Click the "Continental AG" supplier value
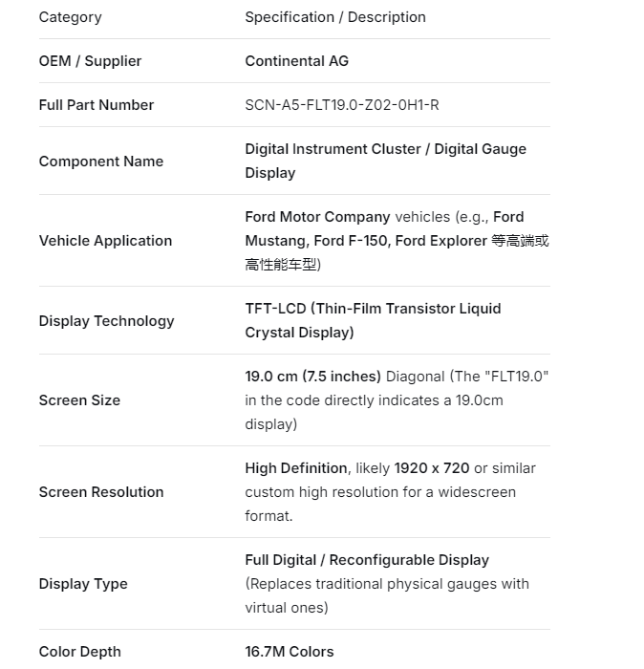 pyautogui.click(x=296, y=61)
